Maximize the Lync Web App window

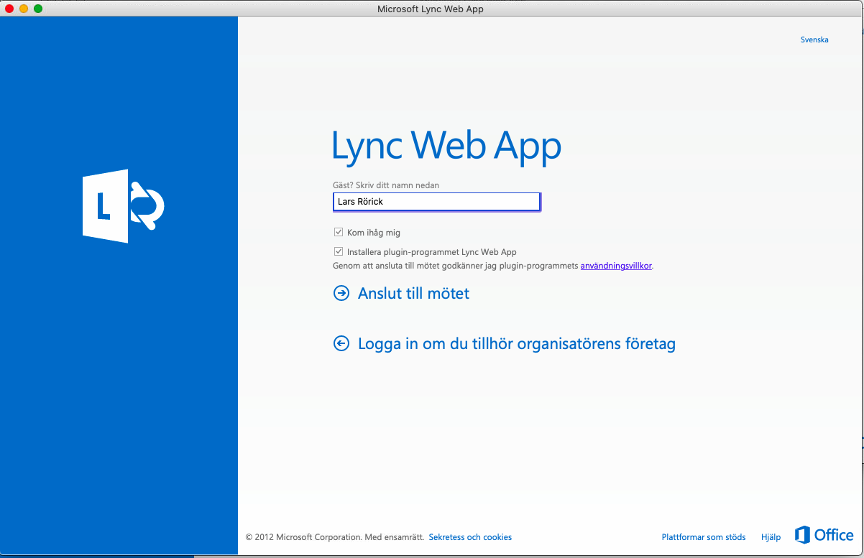click(x=38, y=9)
